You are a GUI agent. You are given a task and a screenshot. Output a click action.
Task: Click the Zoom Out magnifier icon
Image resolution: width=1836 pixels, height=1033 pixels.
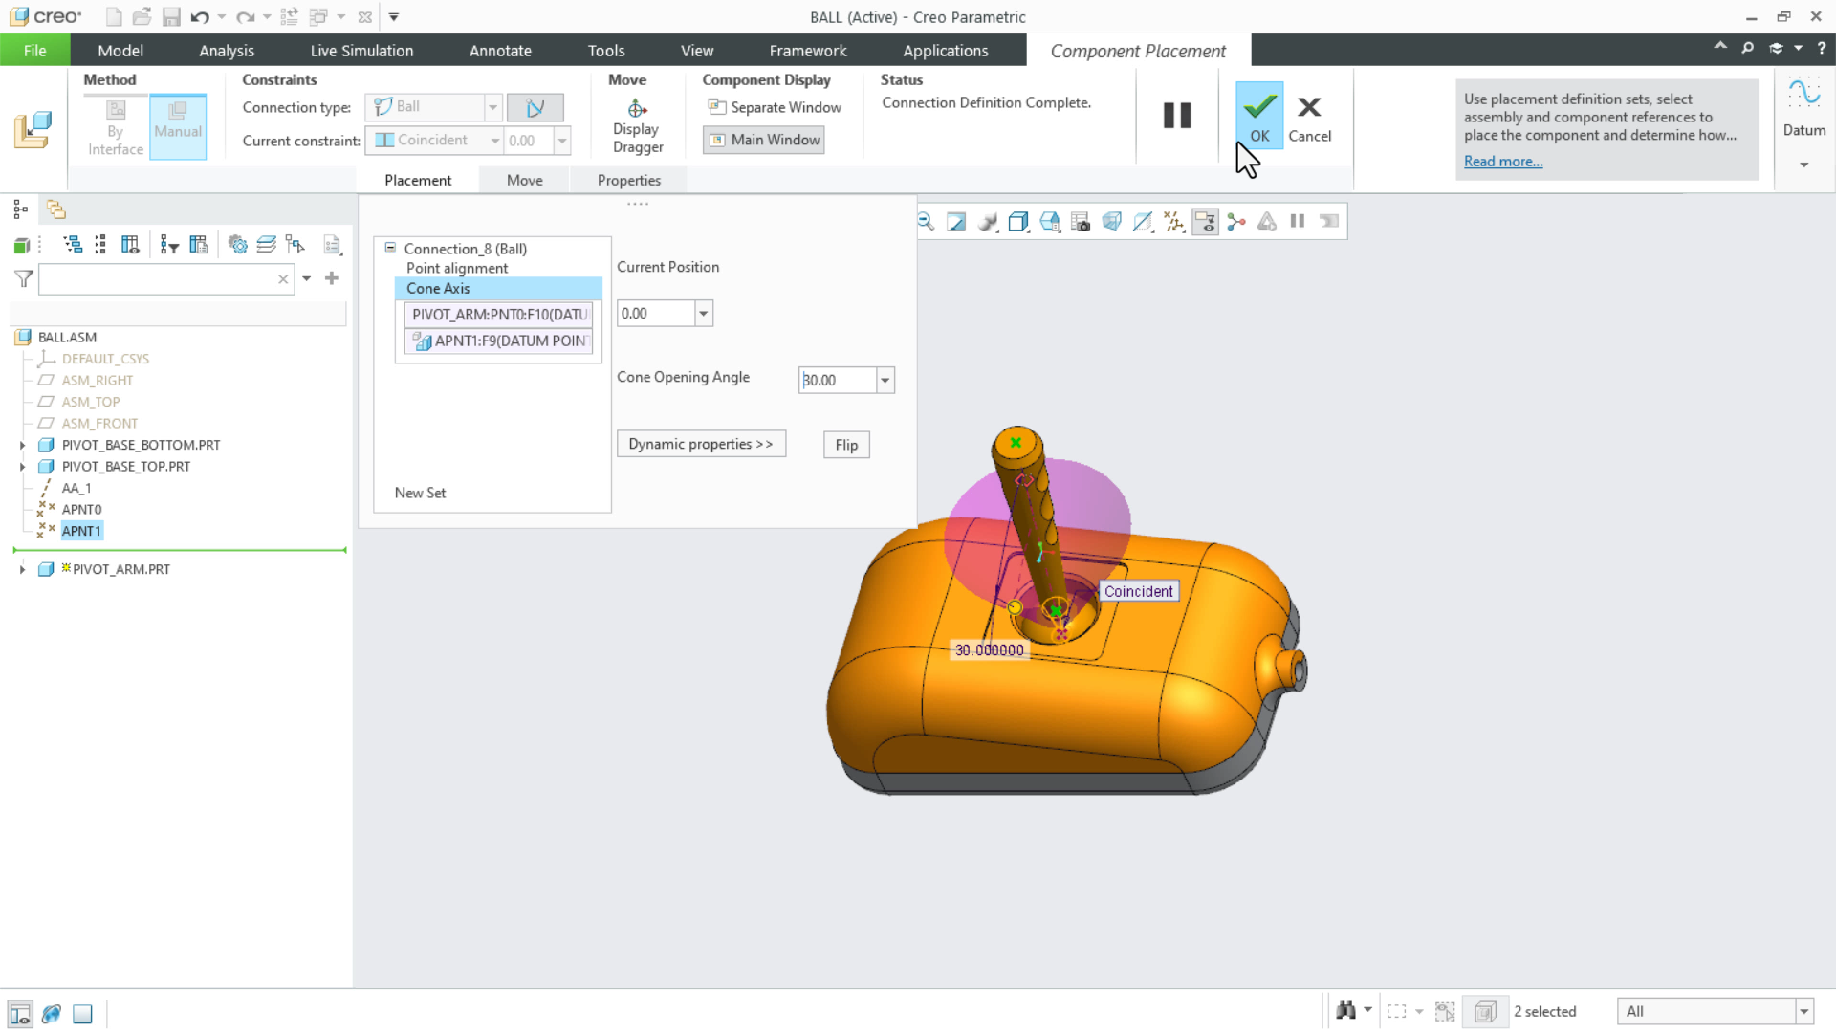pyautogui.click(x=926, y=222)
